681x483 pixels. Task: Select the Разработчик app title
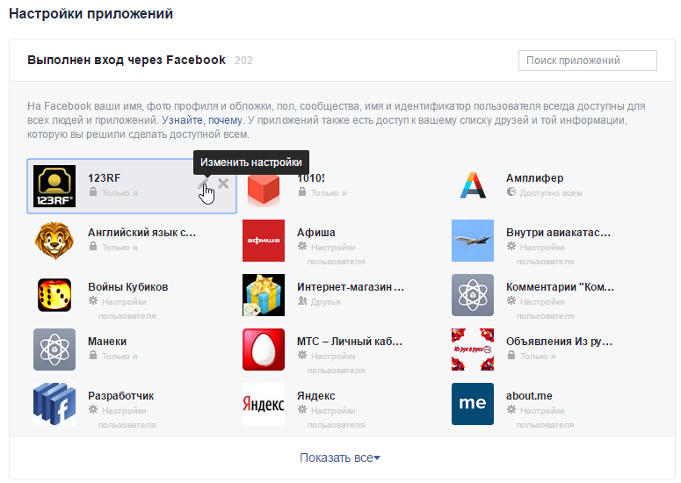coord(121,396)
